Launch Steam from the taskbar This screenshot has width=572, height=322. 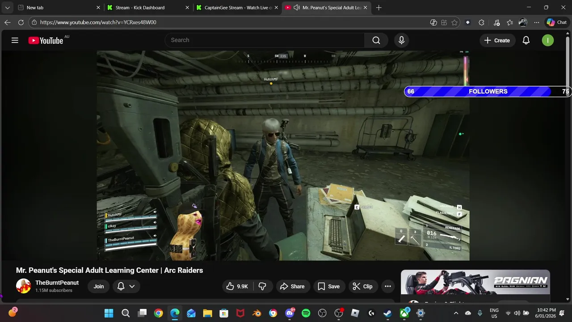(x=387, y=313)
